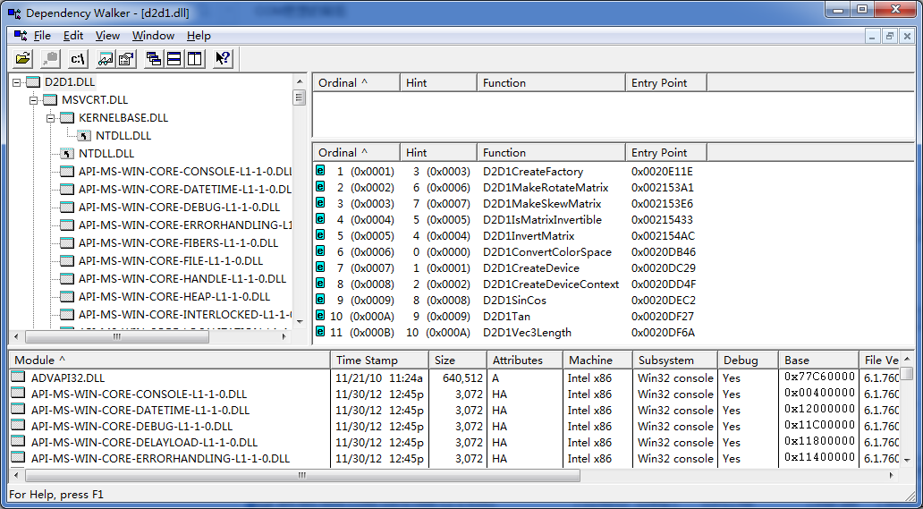Click the module icon next to MSVCRT.DLL in tree

(50, 100)
